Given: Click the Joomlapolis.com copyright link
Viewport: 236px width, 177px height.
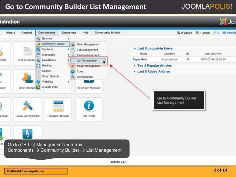Looking at the screenshot, I should pos(25,171).
